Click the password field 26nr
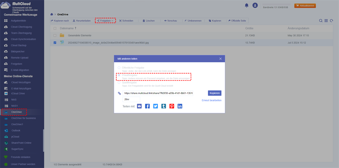This screenshot has width=339, height=168. point(131,100)
